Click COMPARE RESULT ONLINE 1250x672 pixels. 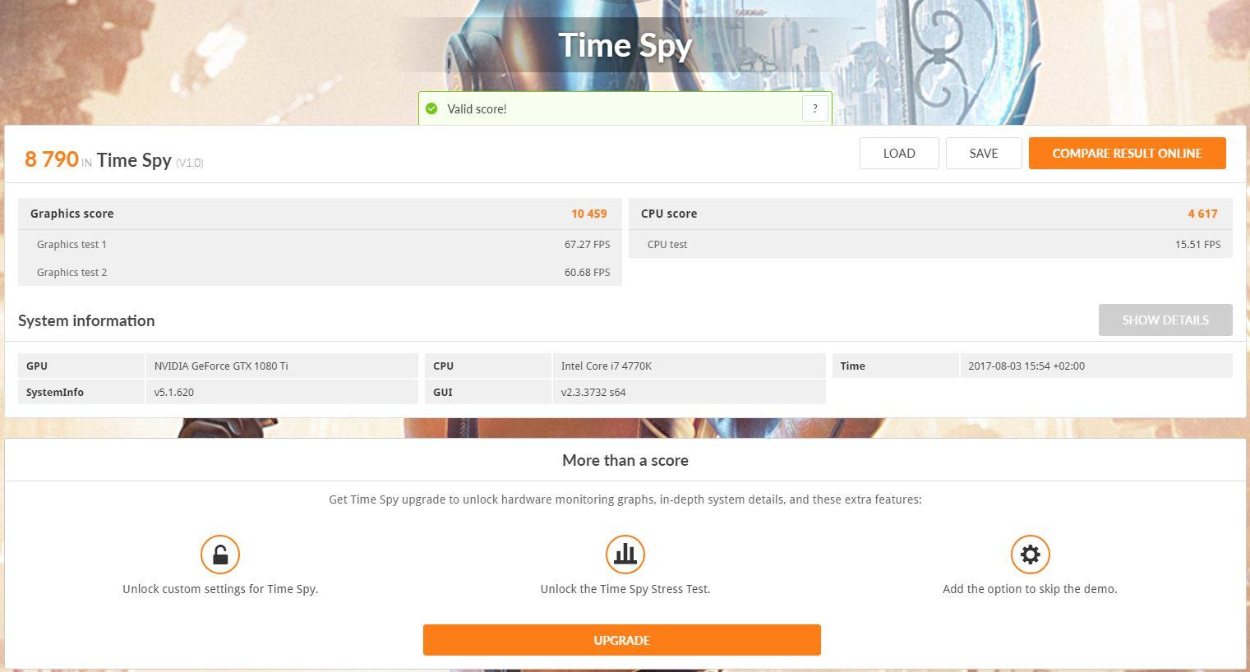pos(1127,154)
